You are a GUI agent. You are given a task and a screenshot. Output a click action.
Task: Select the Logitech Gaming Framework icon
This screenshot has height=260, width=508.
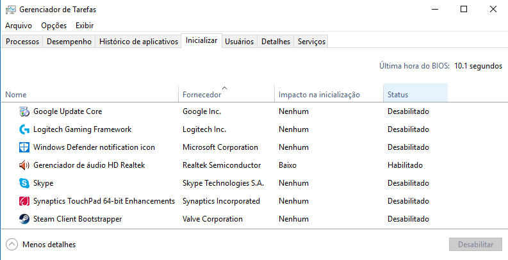tap(24, 129)
